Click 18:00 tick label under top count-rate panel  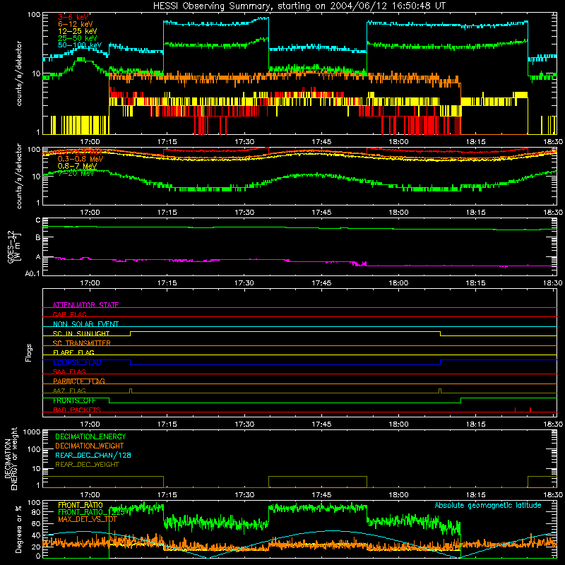(x=398, y=142)
